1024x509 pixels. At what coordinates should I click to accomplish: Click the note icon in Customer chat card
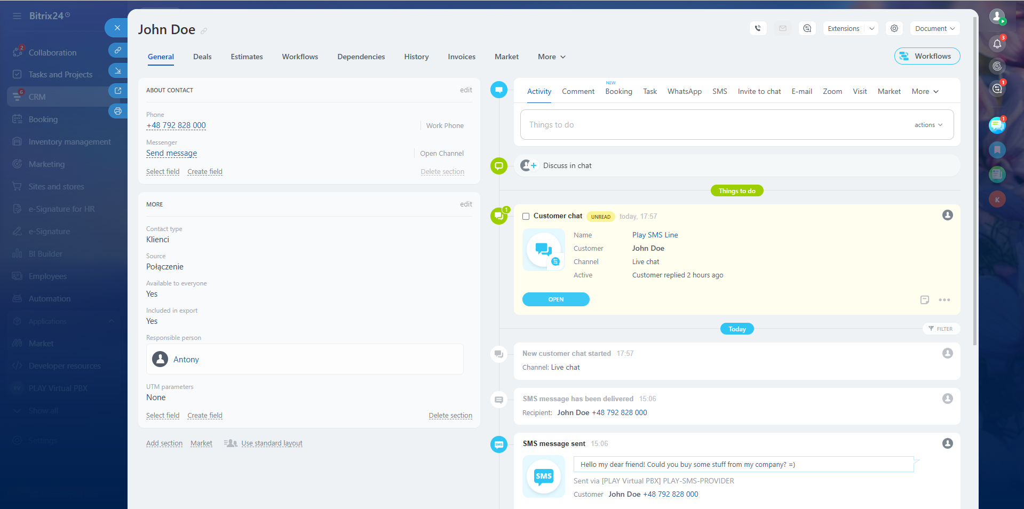(x=925, y=300)
